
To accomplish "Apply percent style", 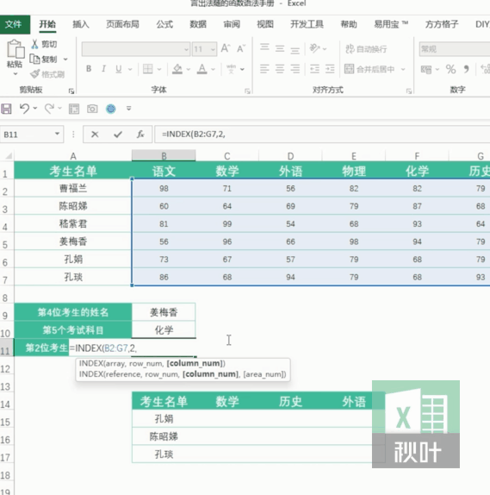I will pyautogui.click(x=450, y=69).
